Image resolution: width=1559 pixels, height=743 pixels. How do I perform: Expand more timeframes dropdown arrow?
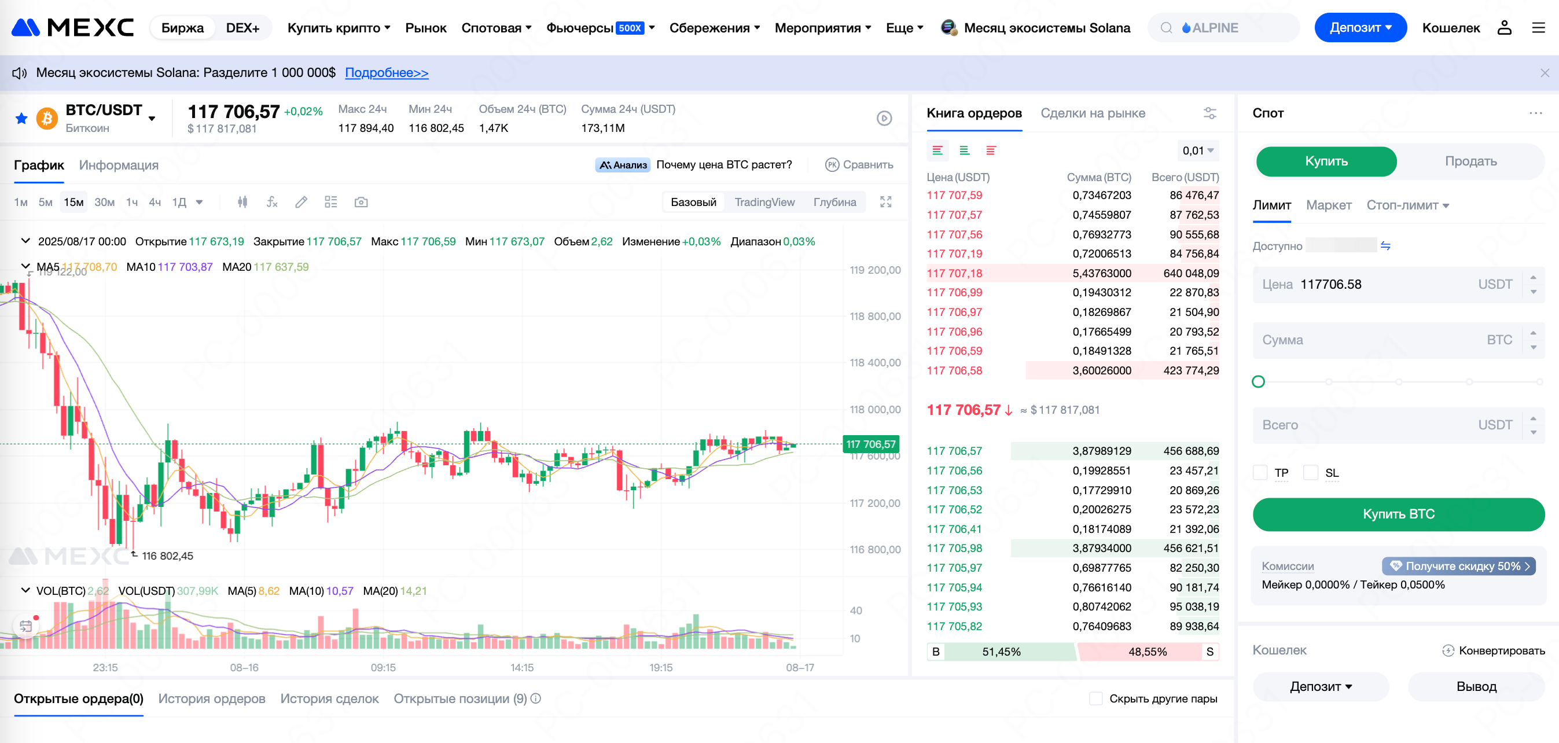200,202
